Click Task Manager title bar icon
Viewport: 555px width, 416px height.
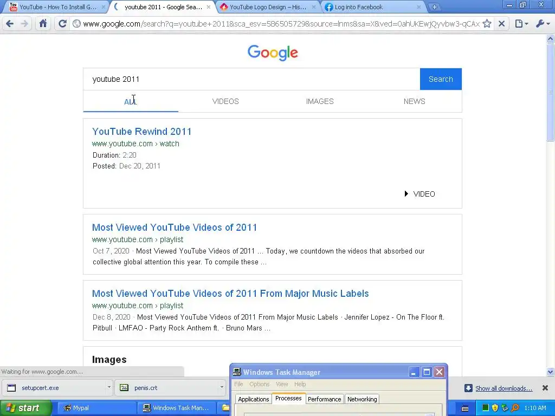pyautogui.click(x=237, y=372)
